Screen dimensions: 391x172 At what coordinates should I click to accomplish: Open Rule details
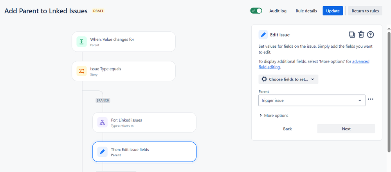306,11
